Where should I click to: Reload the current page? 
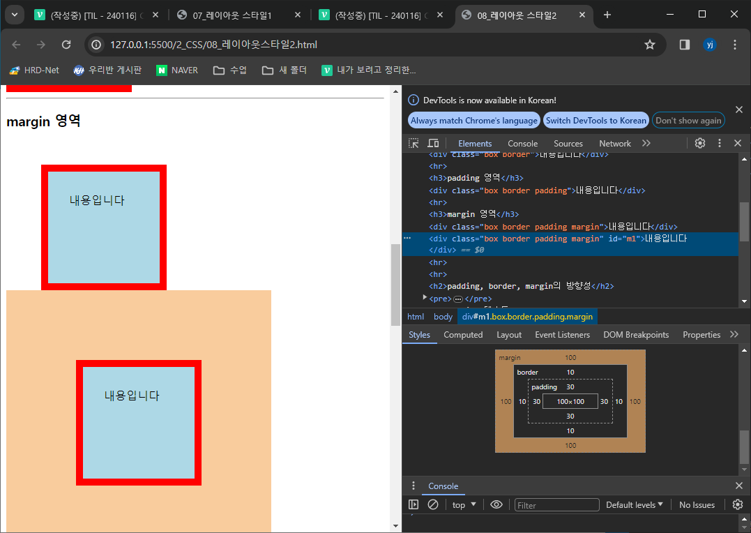(x=66, y=45)
